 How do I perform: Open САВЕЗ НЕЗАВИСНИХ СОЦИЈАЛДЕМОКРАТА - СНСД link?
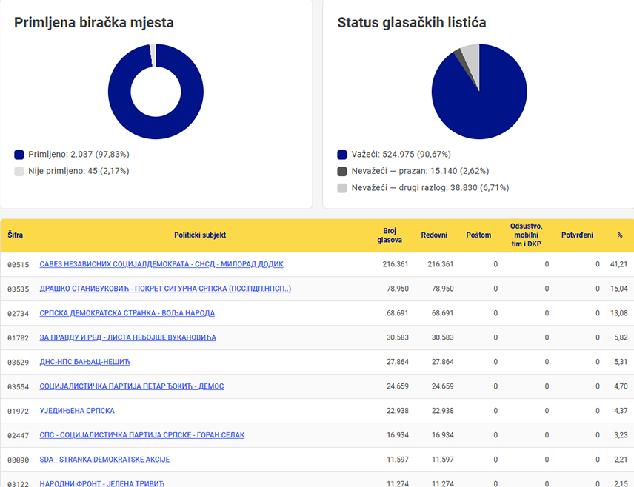point(161,264)
